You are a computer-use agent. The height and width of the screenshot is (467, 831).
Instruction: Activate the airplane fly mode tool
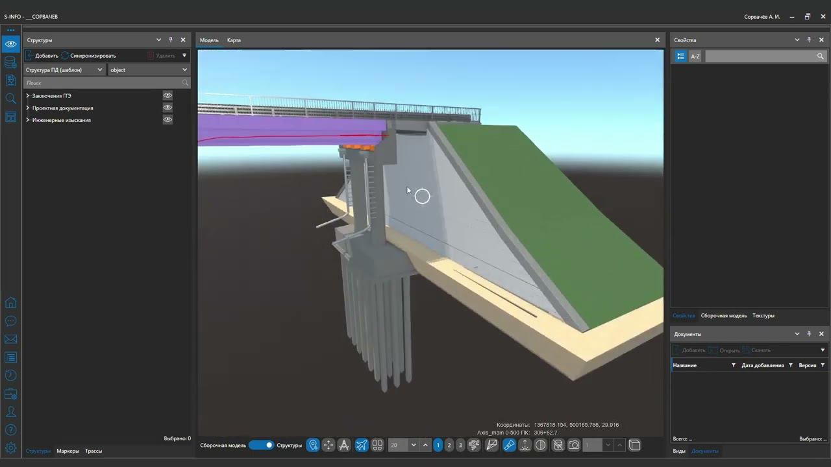(x=361, y=445)
